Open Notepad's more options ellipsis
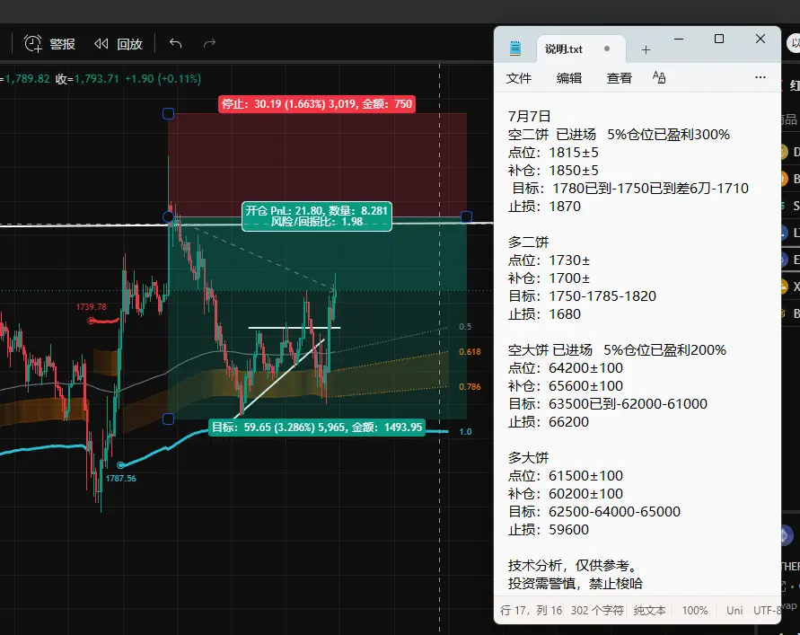 (x=760, y=77)
